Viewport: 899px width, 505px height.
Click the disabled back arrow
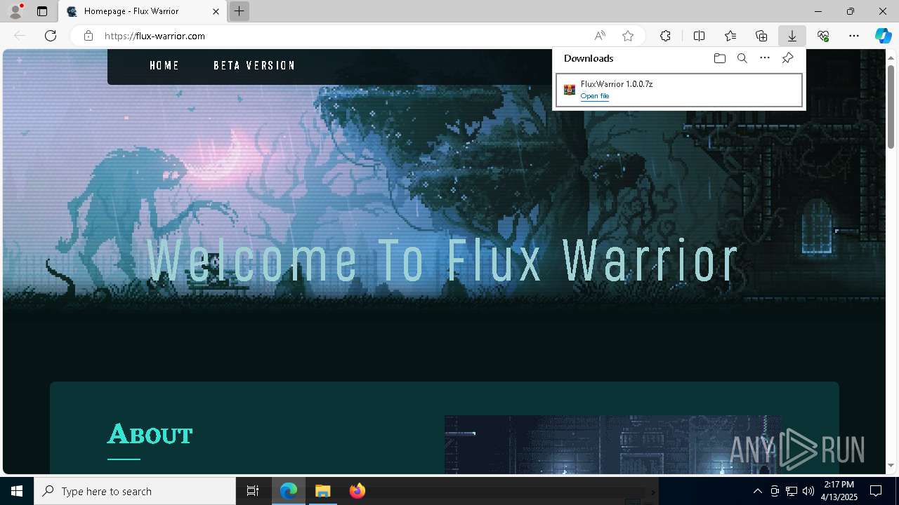coord(20,36)
